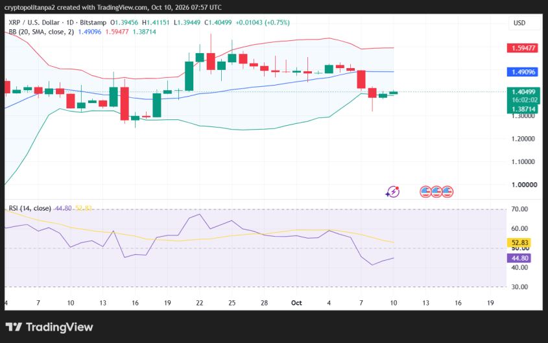This screenshot has height=343, width=548.
Task: Click the 30.00 RSI axis label
Action: tap(519, 287)
